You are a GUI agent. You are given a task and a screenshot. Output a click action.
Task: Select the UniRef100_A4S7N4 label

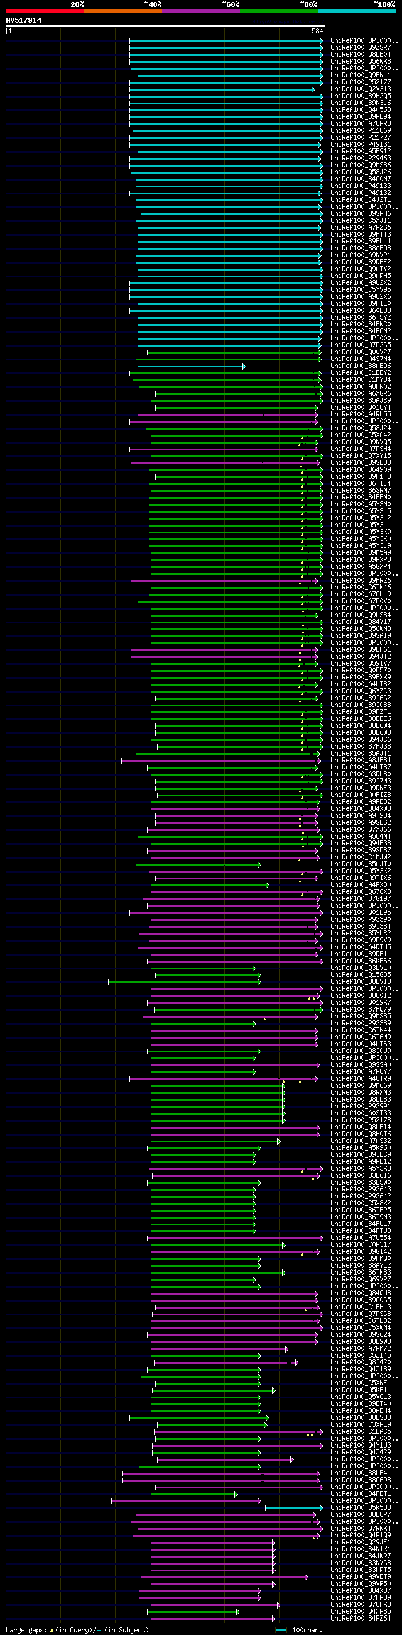360,359
